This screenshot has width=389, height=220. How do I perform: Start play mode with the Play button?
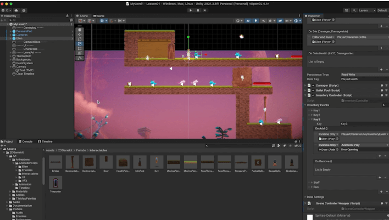click(x=191, y=10)
